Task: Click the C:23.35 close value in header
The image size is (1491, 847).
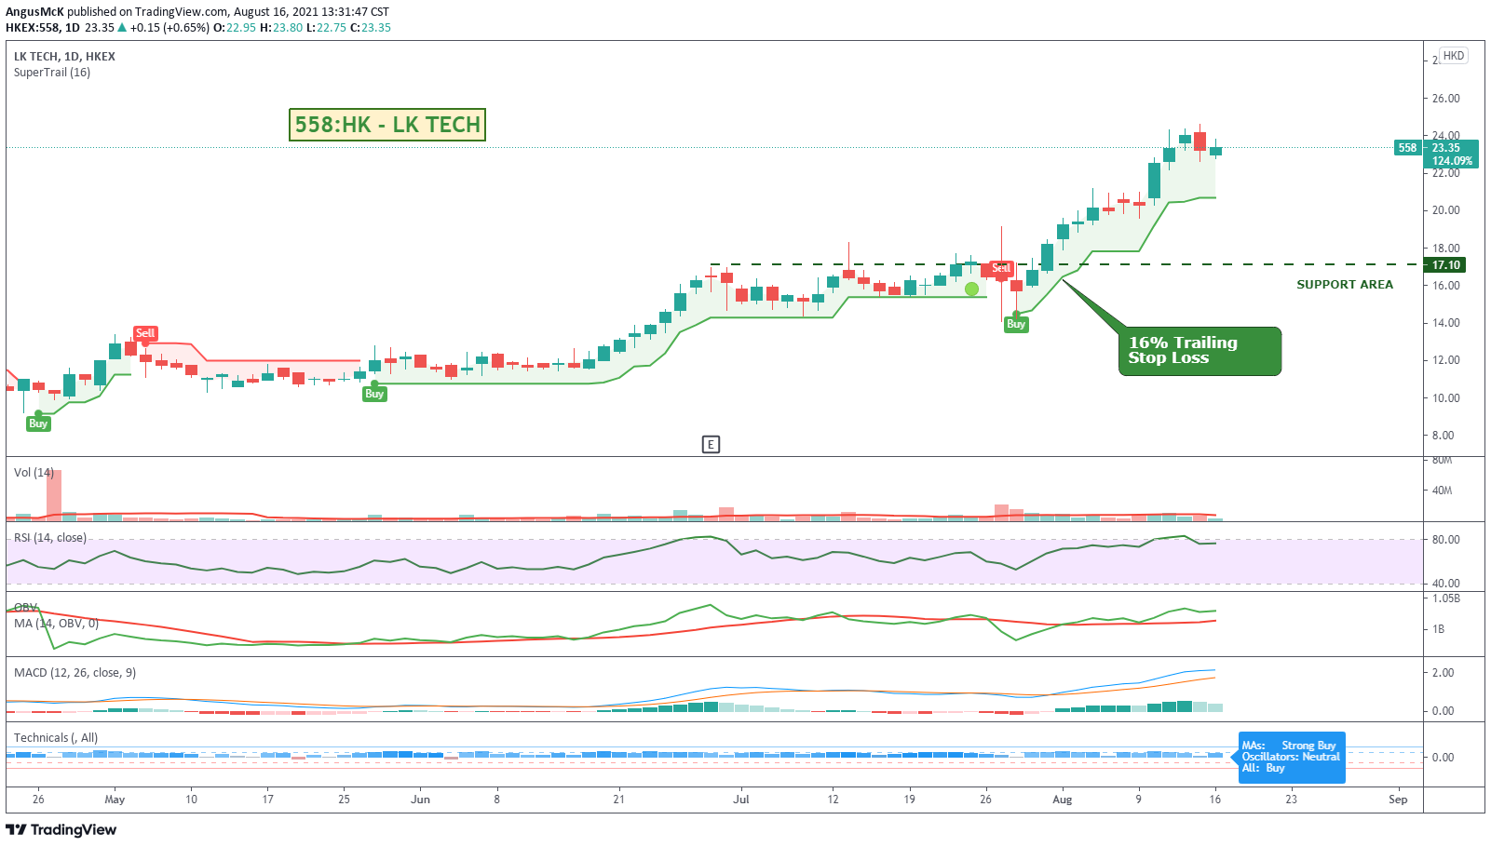Action: tap(371, 28)
